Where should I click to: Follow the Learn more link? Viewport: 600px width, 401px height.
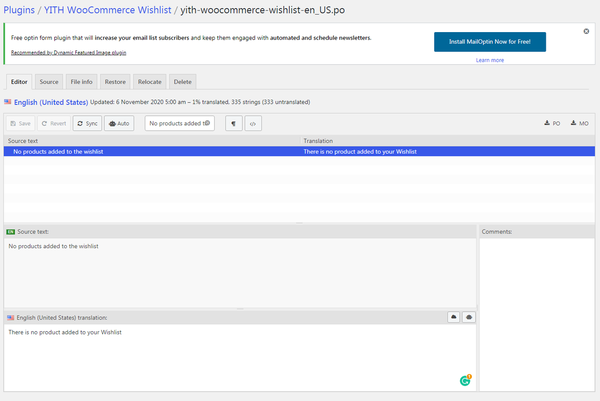pos(490,60)
